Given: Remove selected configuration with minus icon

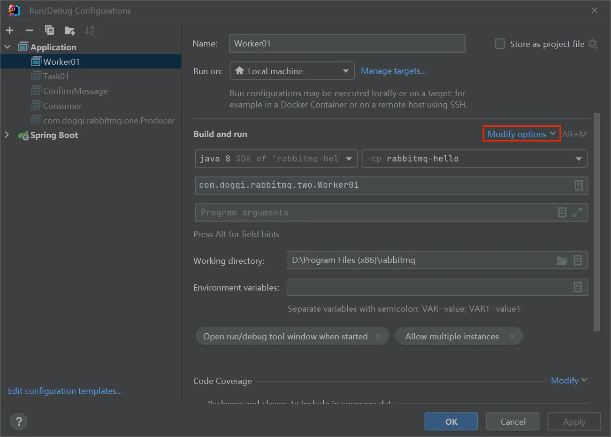Looking at the screenshot, I should [29, 31].
